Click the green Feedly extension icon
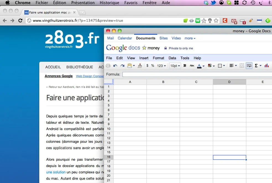Viewport: 272px width, 183px height. point(268,21)
